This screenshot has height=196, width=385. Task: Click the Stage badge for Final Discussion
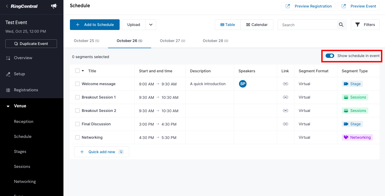(352, 124)
